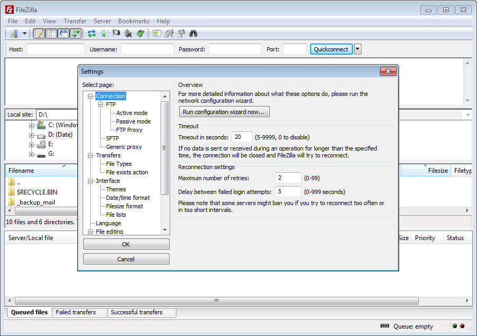Toggle synchronized browsing toolbar icon
The width and height of the screenshot is (477, 336).
click(x=181, y=33)
